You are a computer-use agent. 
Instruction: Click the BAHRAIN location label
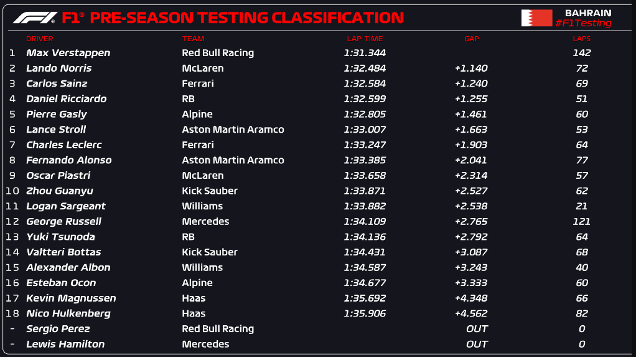tap(587, 13)
